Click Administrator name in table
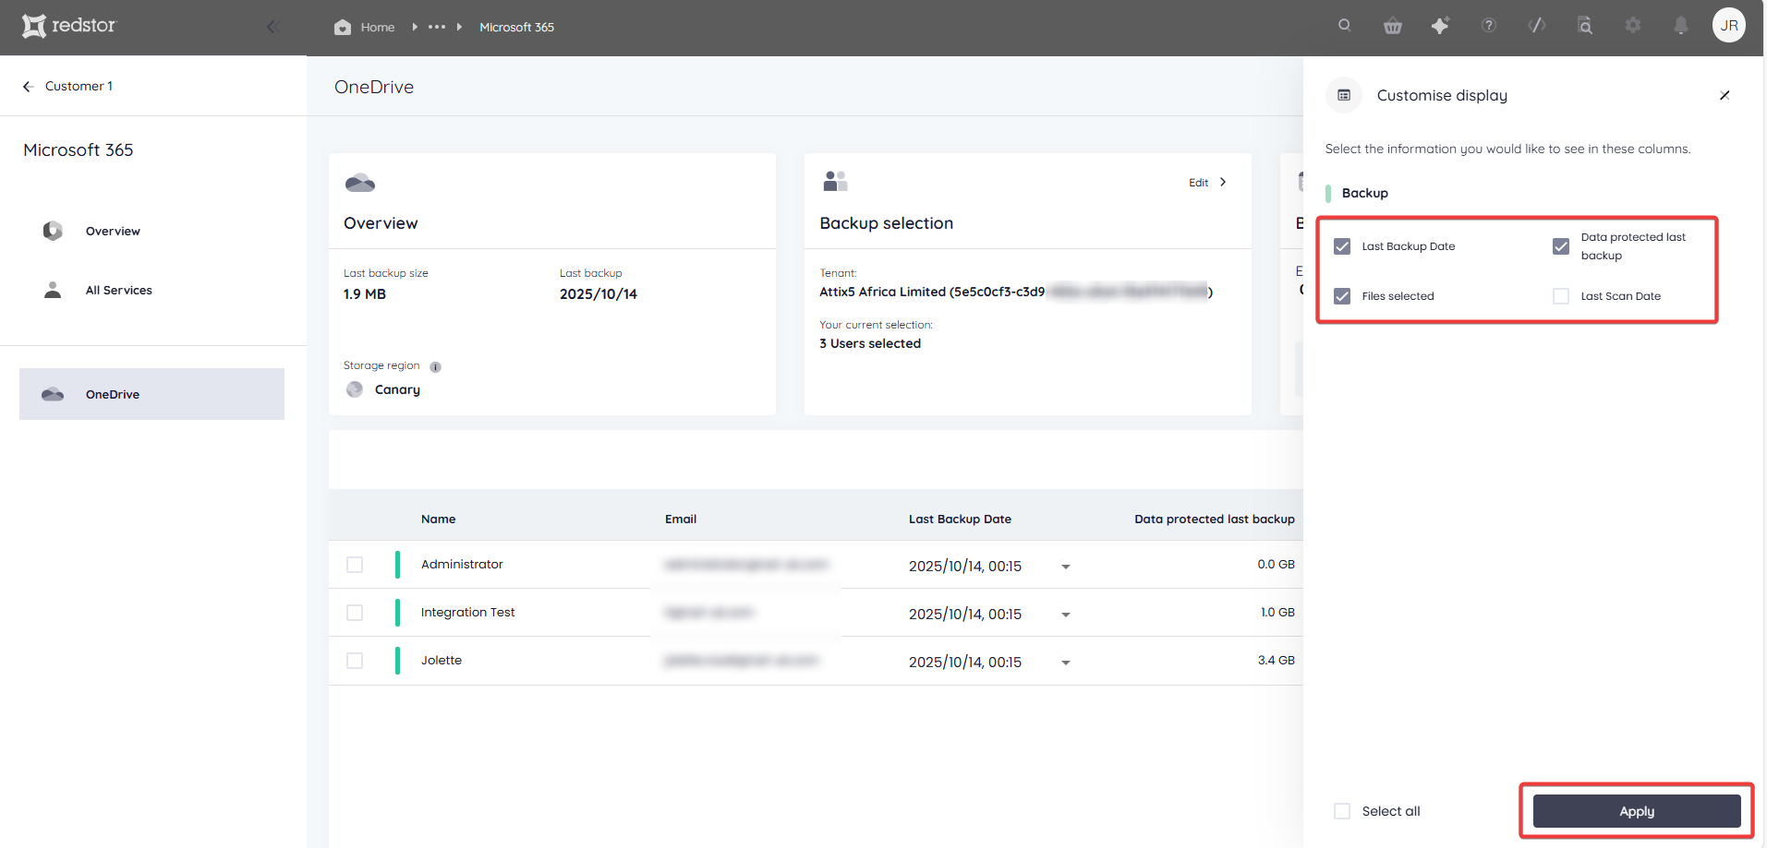The height and width of the screenshot is (848, 1767). click(462, 564)
